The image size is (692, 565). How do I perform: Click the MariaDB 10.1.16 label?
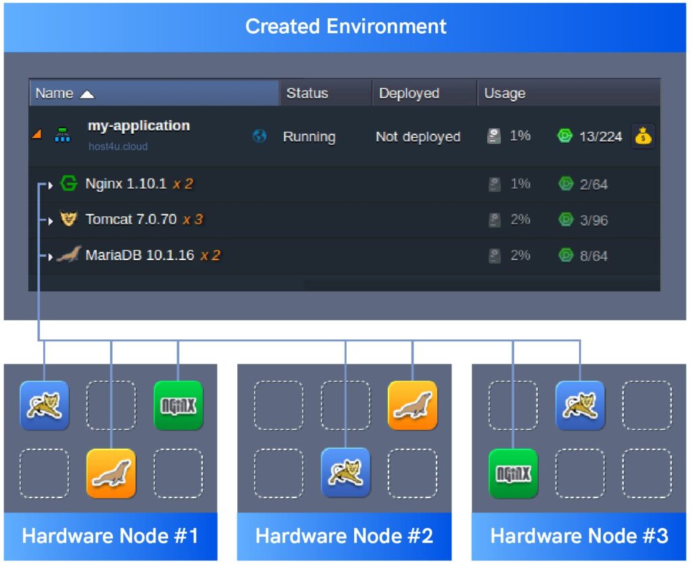click(140, 255)
